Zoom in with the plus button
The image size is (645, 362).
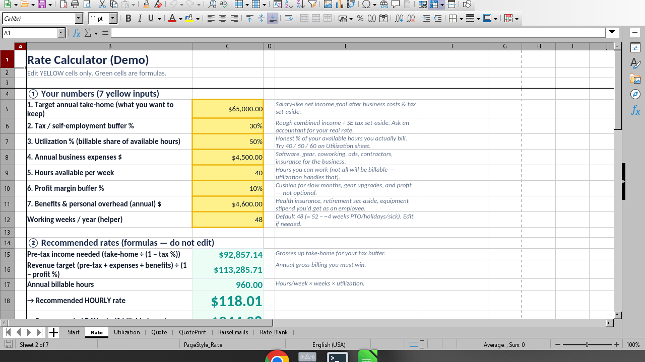616,345
